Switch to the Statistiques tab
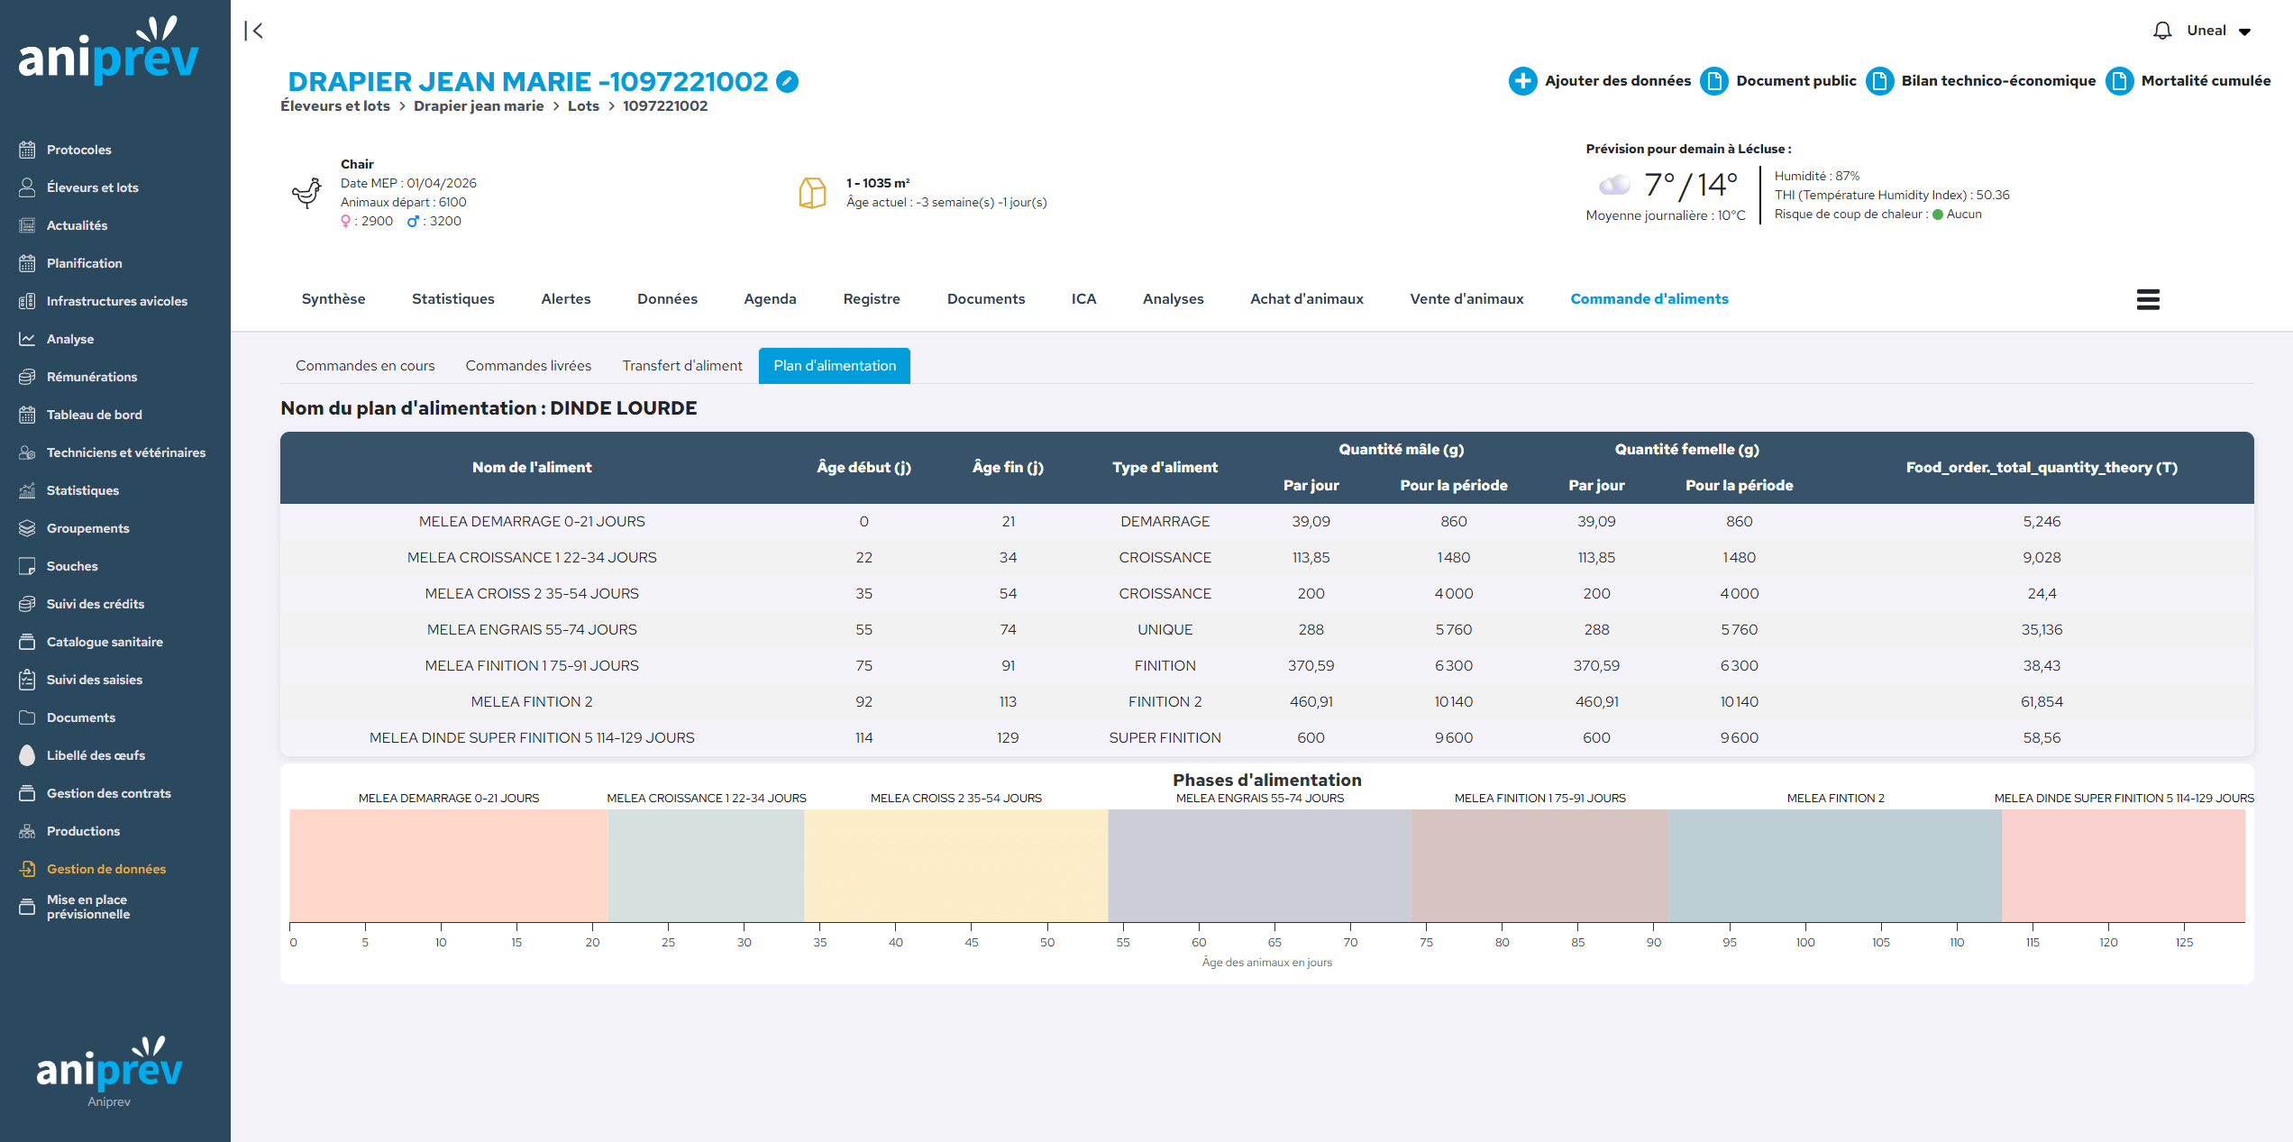Viewport: 2293px width, 1142px height. click(452, 299)
